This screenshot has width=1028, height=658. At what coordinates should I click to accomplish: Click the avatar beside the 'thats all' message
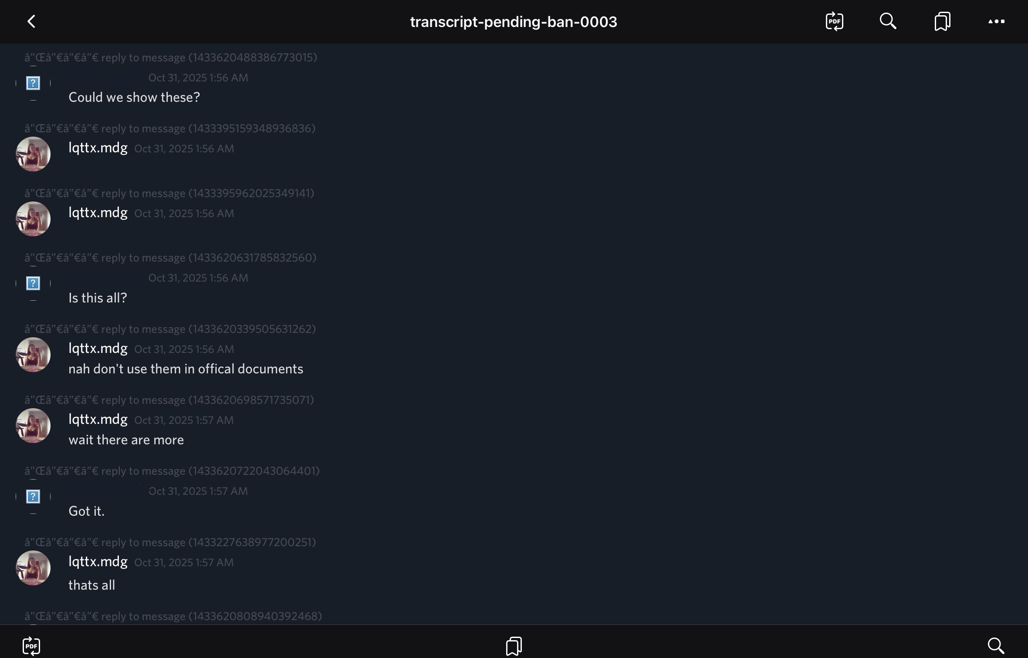pyautogui.click(x=33, y=568)
